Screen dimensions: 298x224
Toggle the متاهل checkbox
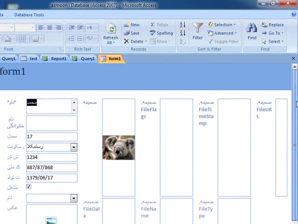coord(29,187)
